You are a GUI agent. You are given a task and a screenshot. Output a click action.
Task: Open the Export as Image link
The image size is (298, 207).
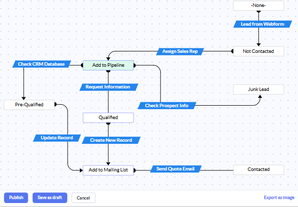[279, 198]
